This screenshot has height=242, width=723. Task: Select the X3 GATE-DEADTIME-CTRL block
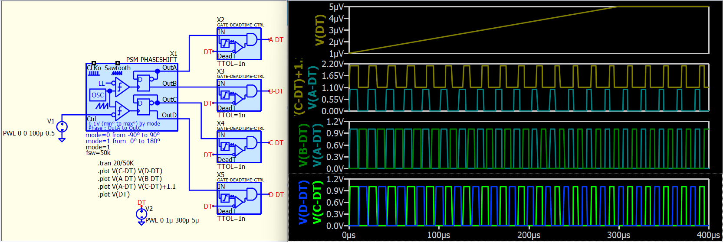pos(239,95)
